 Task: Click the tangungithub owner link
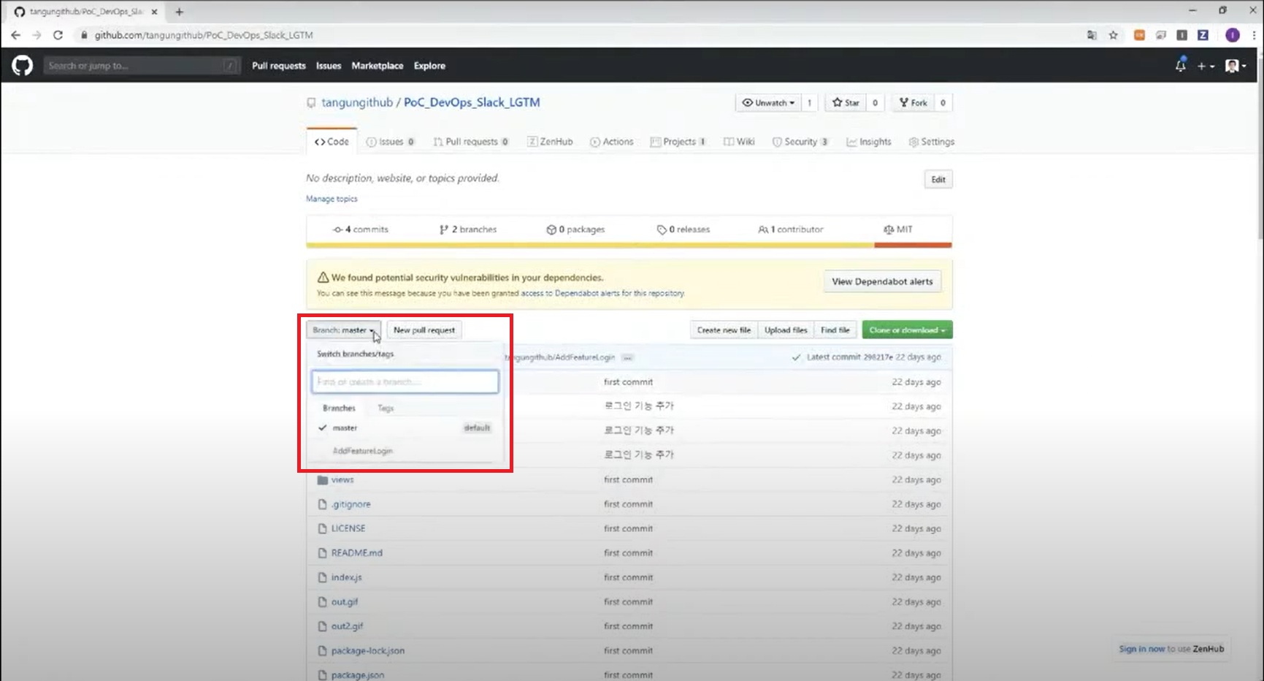tap(357, 102)
